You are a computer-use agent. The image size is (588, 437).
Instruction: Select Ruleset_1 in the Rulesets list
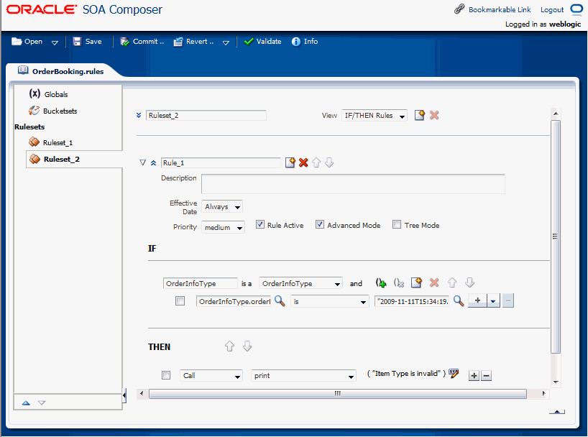[57, 142]
